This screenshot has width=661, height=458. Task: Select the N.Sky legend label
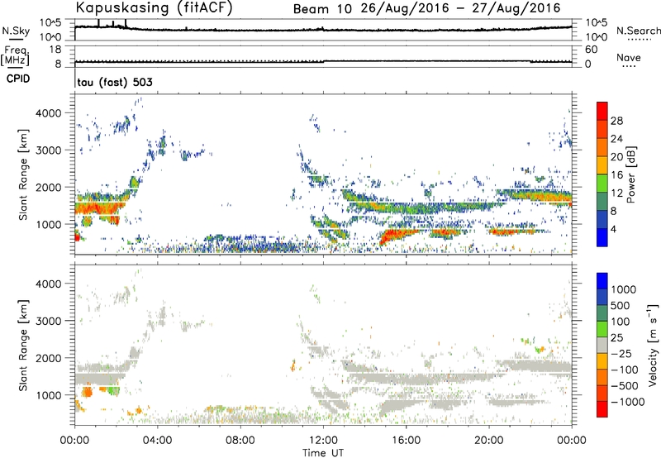16,31
